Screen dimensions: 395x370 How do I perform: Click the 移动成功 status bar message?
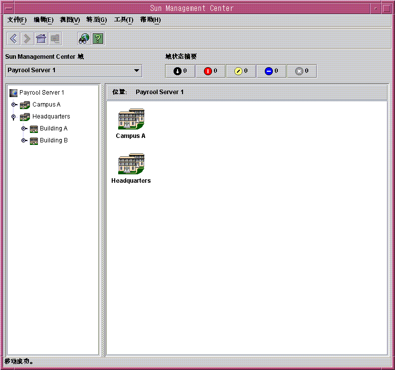(19, 362)
